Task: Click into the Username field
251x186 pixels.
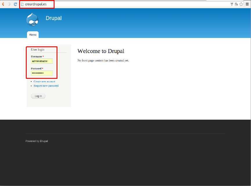Action: click(x=42, y=61)
